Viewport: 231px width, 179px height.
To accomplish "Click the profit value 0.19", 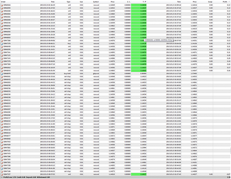I will coord(228,61).
